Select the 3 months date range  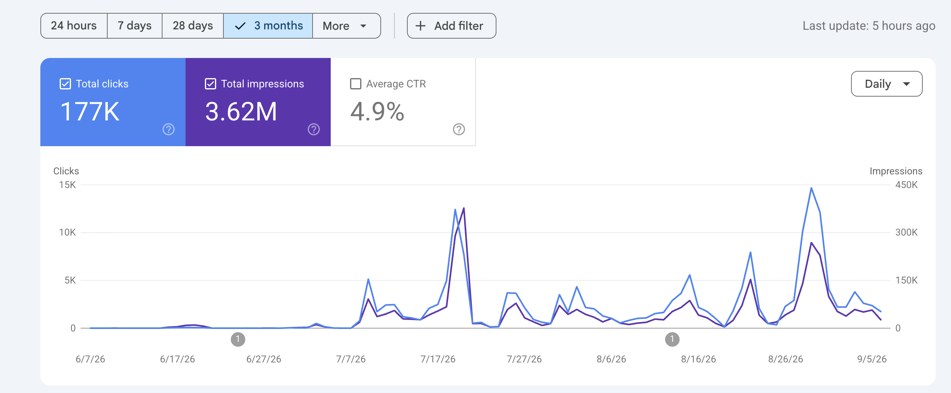click(x=268, y=26)
